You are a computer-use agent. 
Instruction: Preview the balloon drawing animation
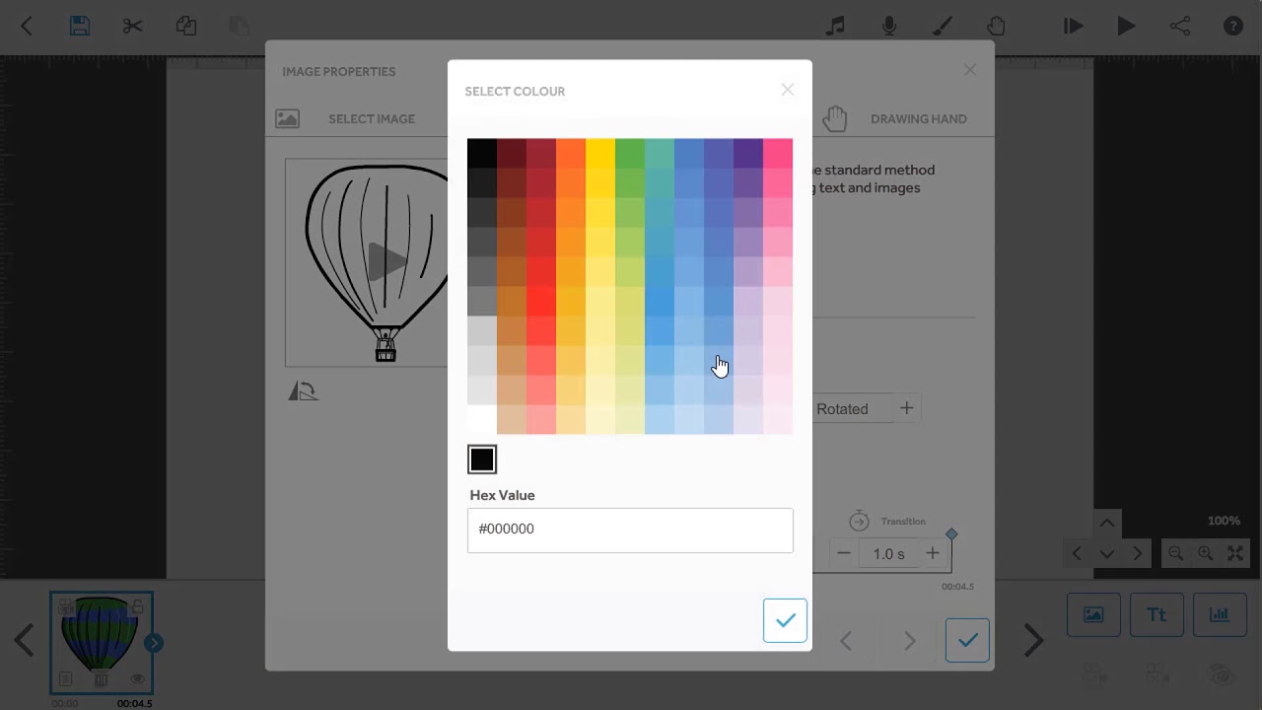tap(387, 261)
